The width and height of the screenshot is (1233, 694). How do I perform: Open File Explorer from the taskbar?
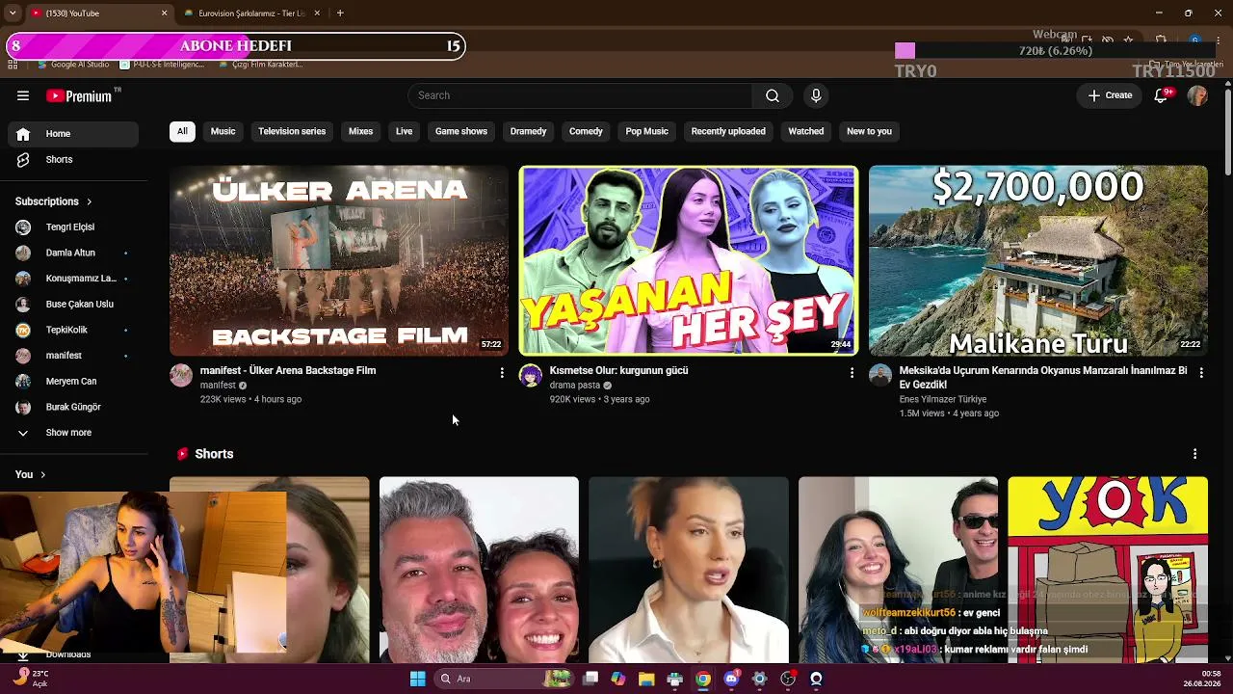[646, 679]
